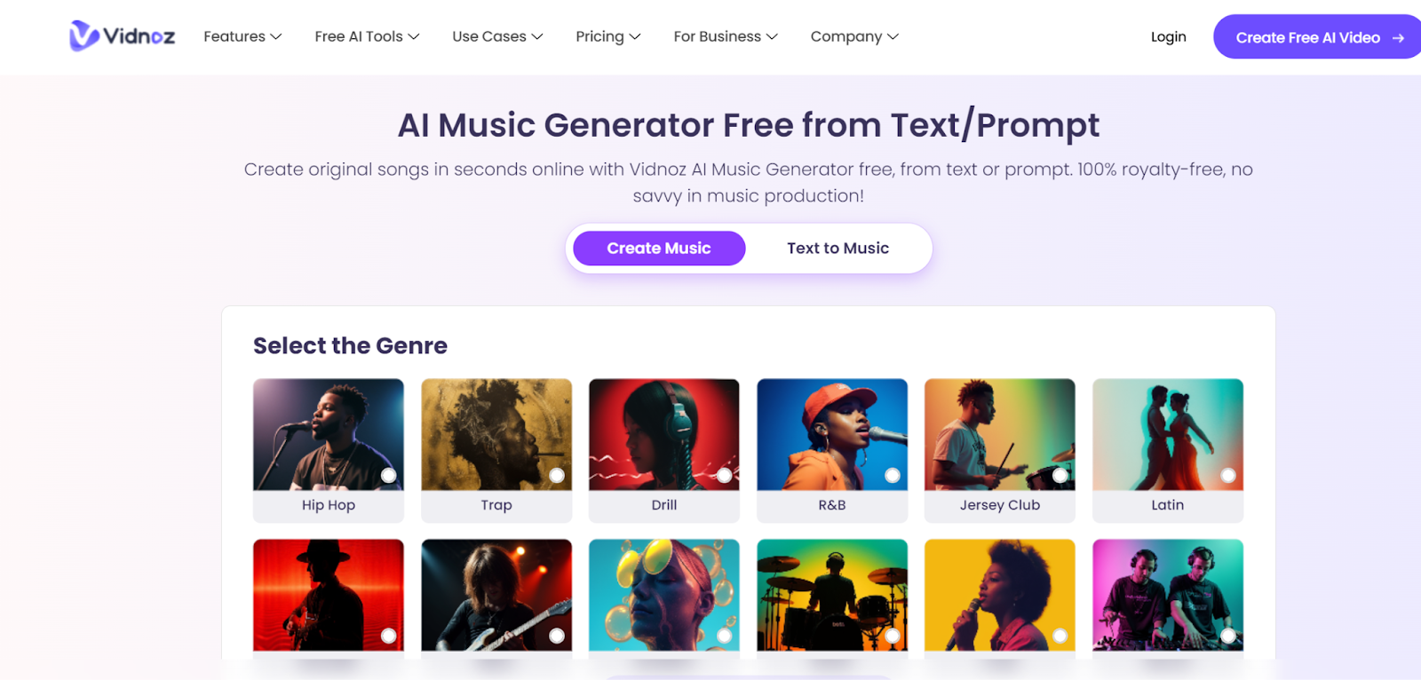The height and width of the screenshot is (680, 1421).
Task: Open the For Business menu
Action: tap(726, 36)
